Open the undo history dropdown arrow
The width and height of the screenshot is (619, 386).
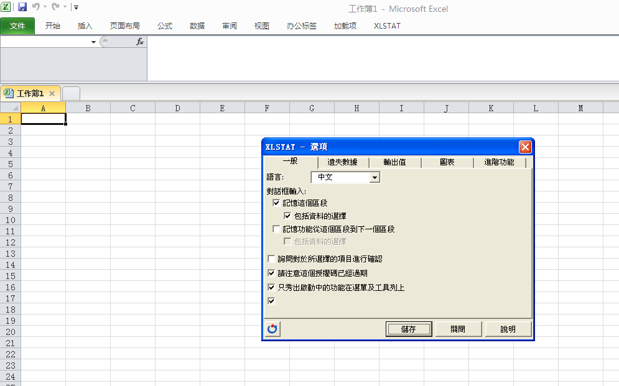tap(45, 7)
